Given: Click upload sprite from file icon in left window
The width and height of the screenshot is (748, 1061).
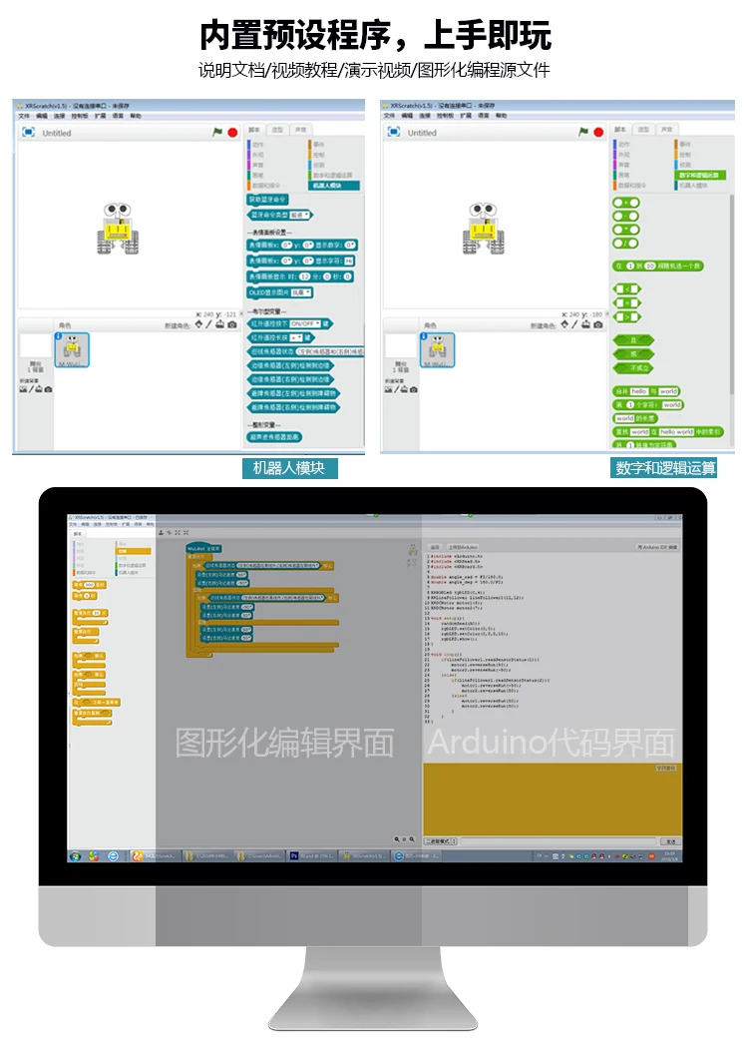Looking at the screenshot, I should (219, 324).
